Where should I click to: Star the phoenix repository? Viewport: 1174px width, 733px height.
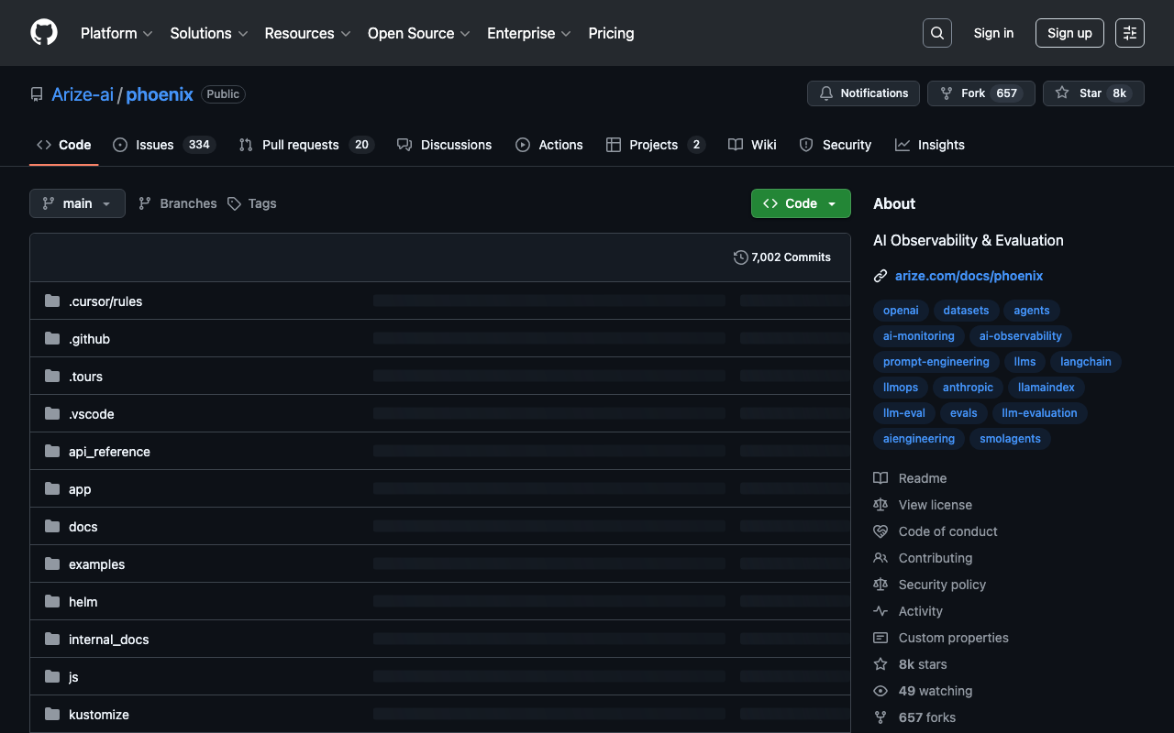click(1092, 93)
